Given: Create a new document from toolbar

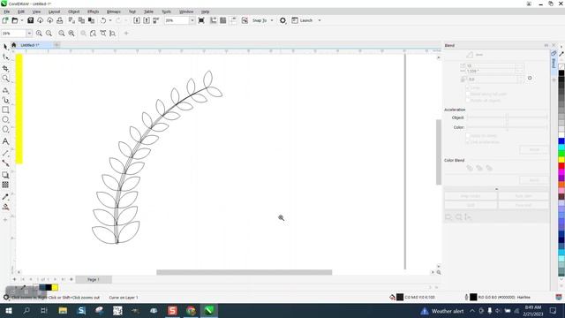Looking at the screenshot, I should pyautogui.click(x=5, y=20).
